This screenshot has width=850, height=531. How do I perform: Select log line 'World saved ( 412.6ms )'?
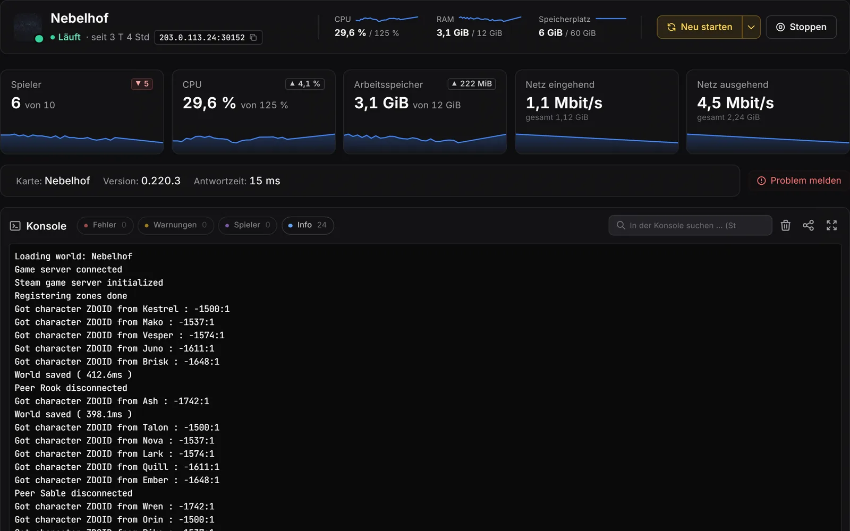73,375
